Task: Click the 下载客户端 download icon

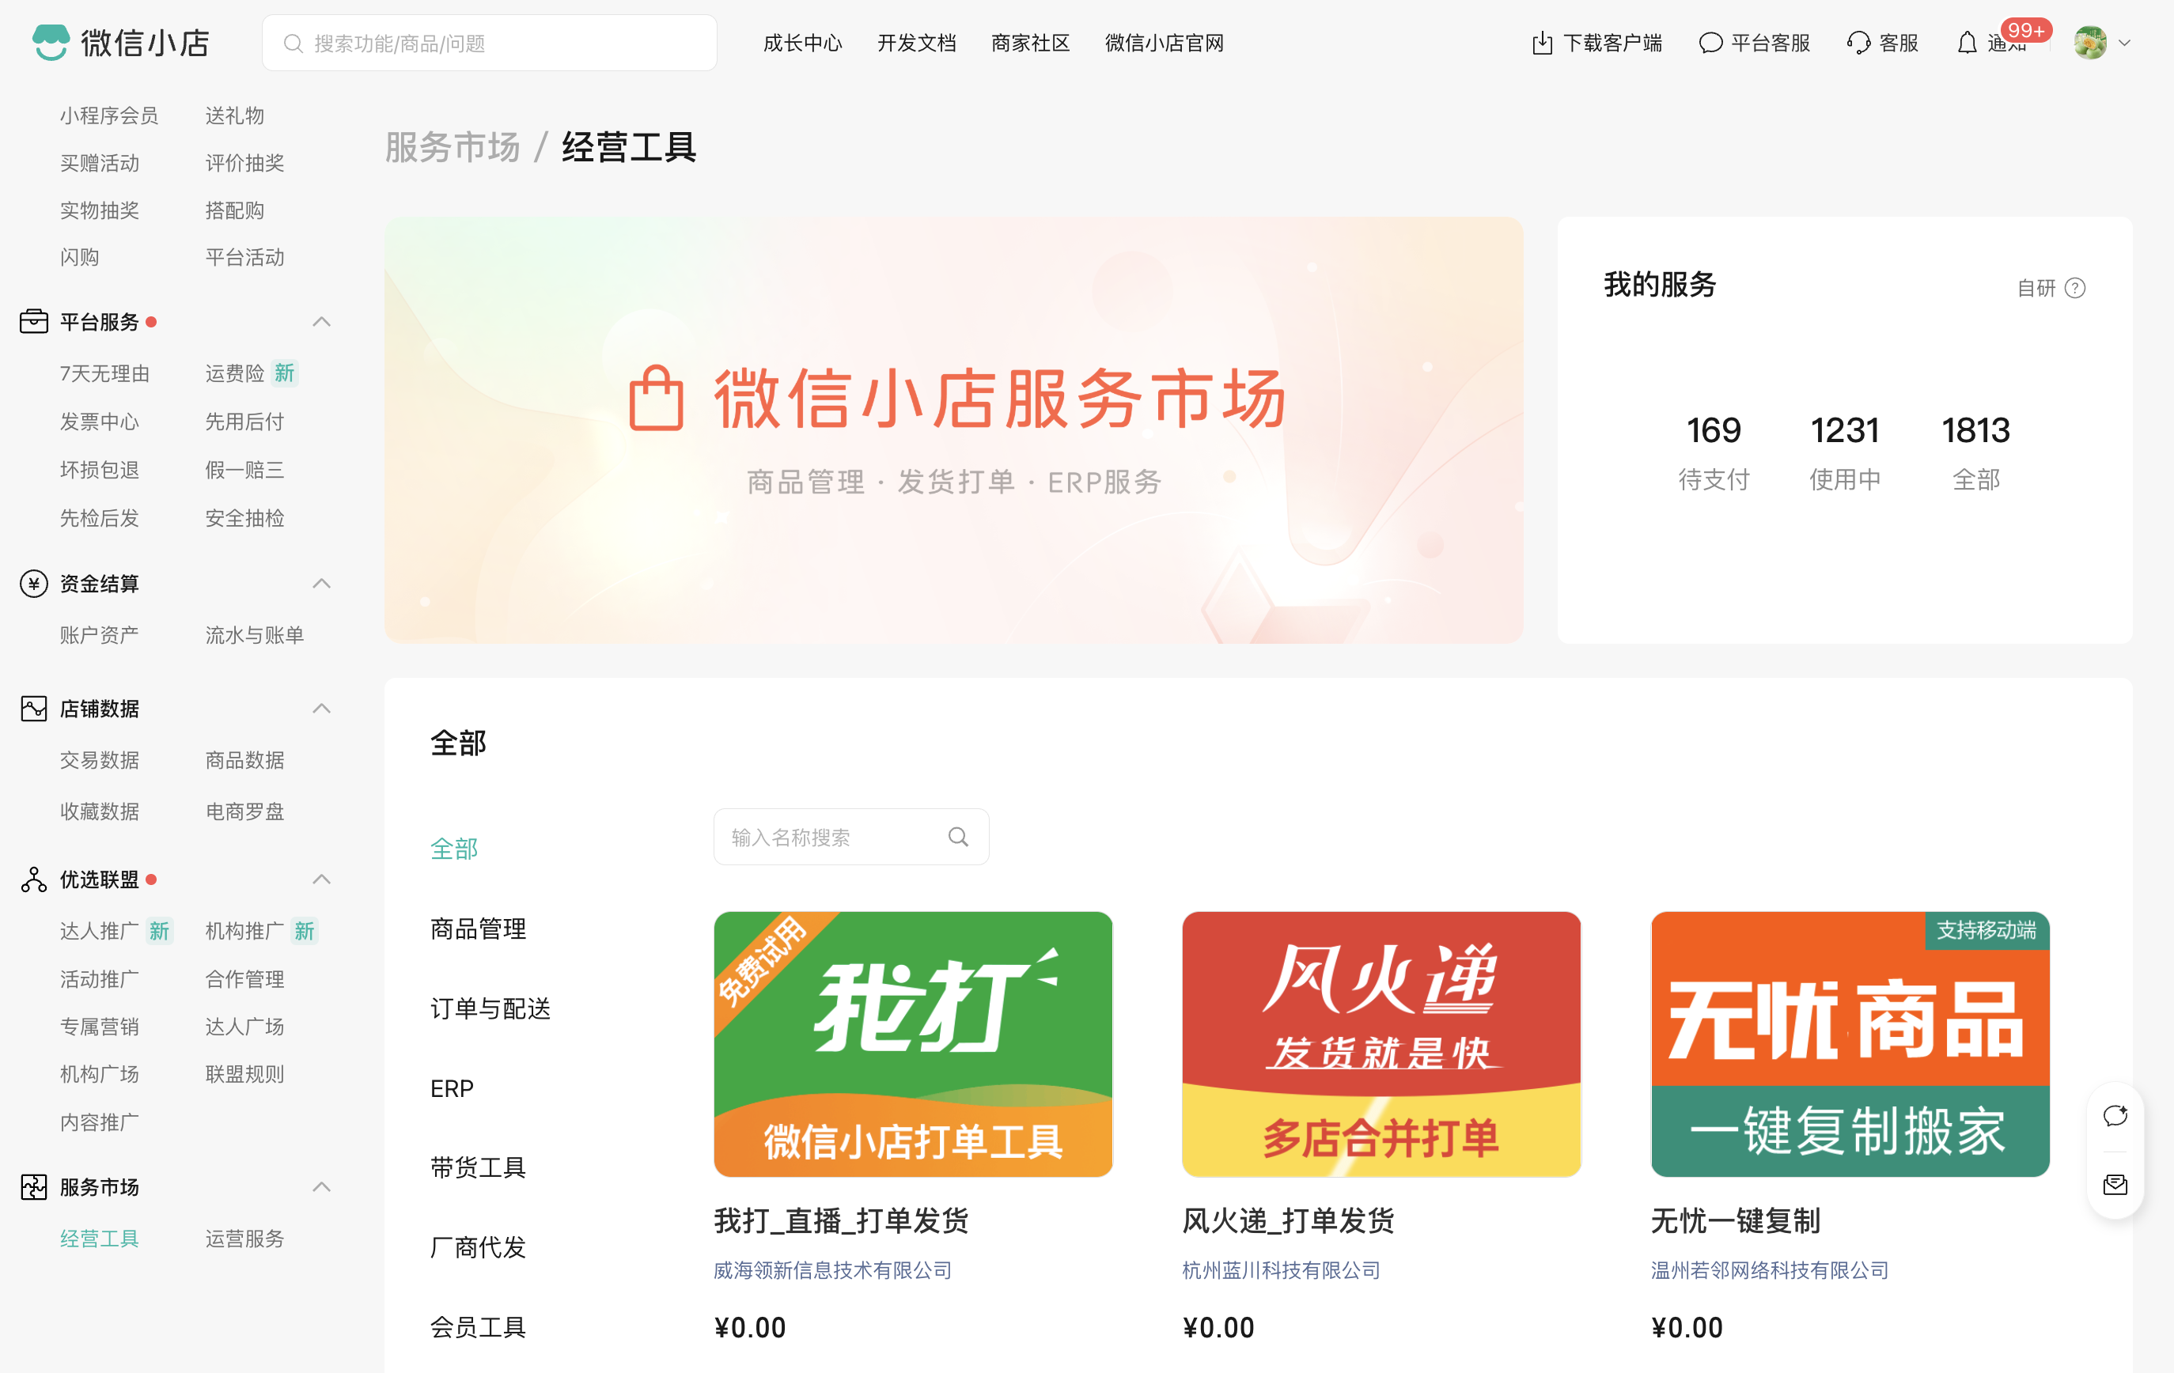Action: point(1542,43)
